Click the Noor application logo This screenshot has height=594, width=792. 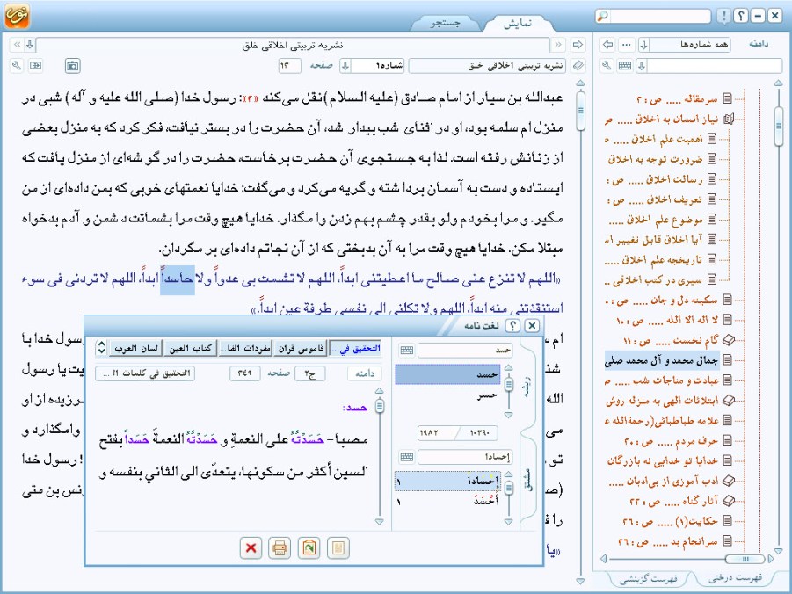point(17,15)
